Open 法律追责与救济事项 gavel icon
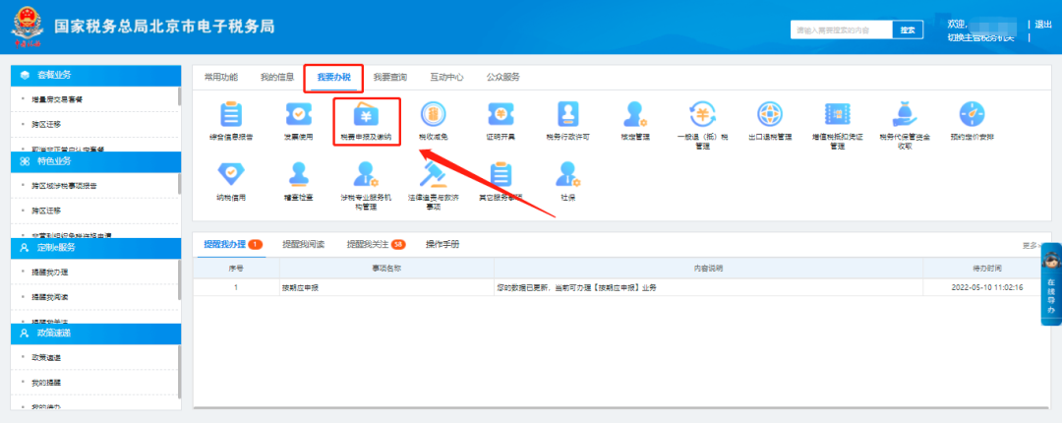This screenshot has height=423, width=1062. coord(433,174)
